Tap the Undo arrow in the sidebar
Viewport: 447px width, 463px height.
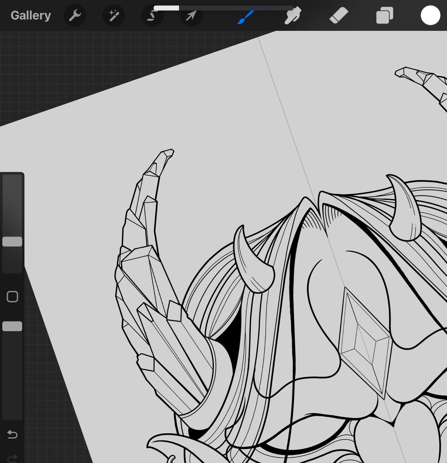[13, 434]
